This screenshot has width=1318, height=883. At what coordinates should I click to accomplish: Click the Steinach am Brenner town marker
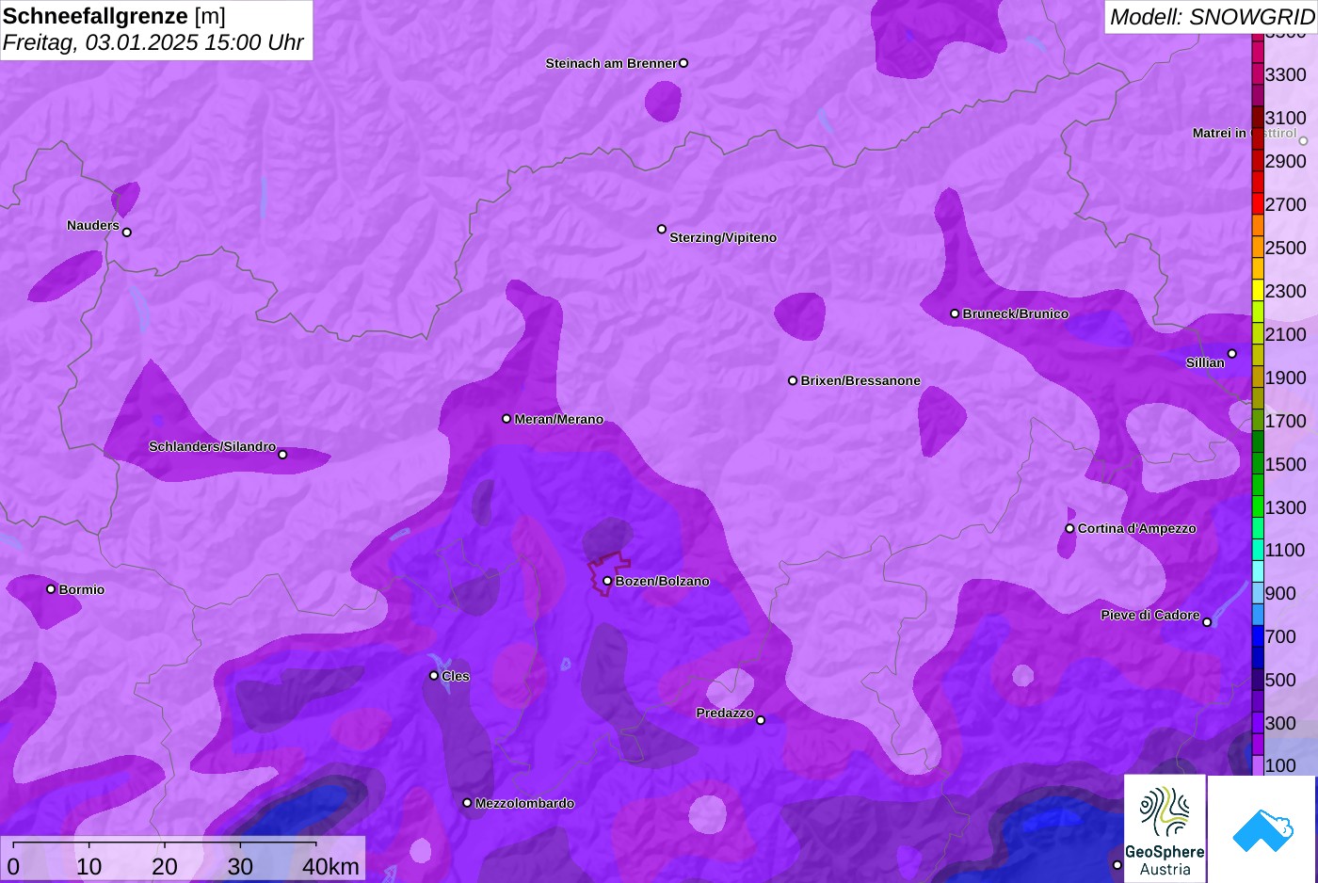683,63
